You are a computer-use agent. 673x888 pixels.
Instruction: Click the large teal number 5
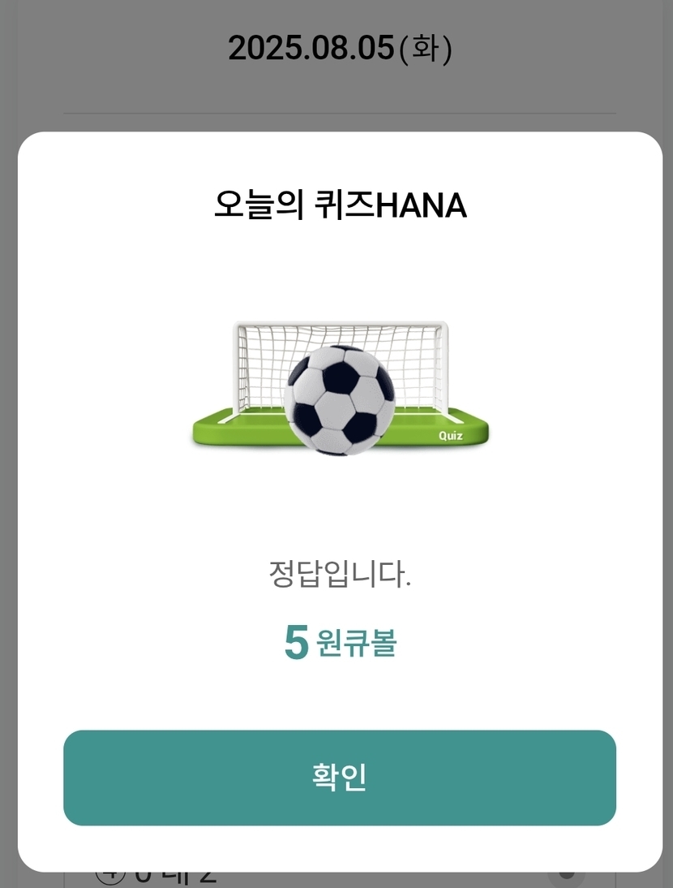[296, 643]
